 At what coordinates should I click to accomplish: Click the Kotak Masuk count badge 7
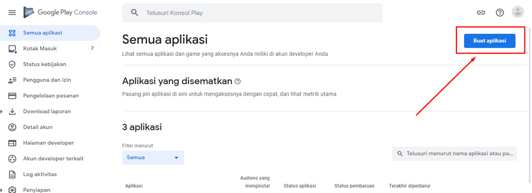tap(92, 48)
